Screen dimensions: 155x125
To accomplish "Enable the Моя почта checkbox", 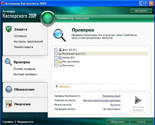I will pos(56,65).
